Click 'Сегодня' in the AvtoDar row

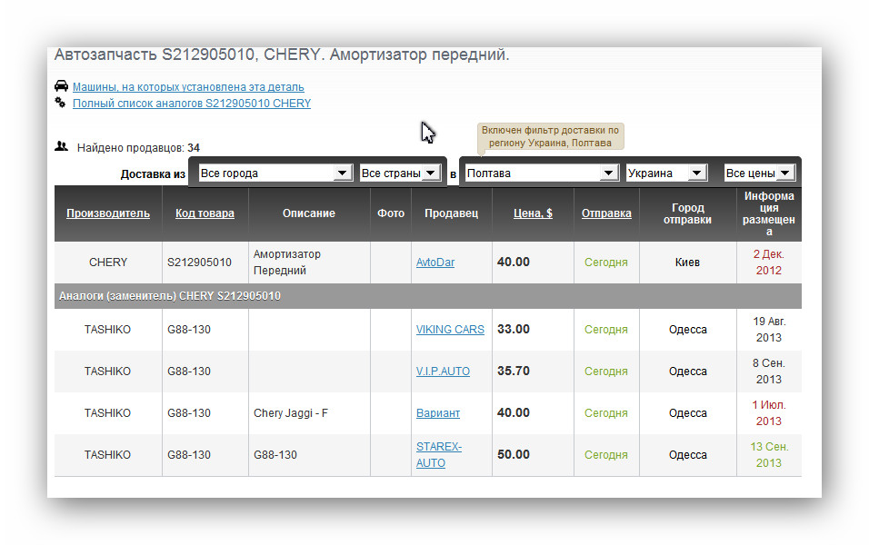tap(606, 263)
